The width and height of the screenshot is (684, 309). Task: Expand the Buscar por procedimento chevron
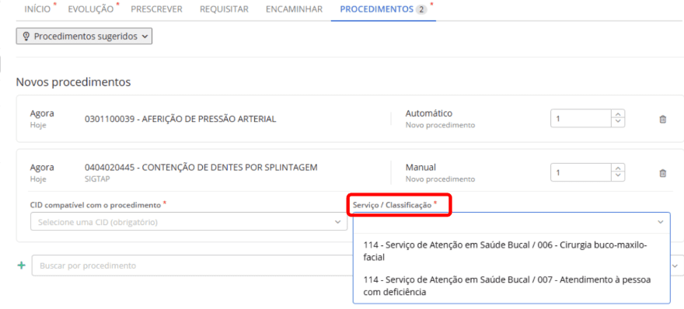(x=675, y=266)
